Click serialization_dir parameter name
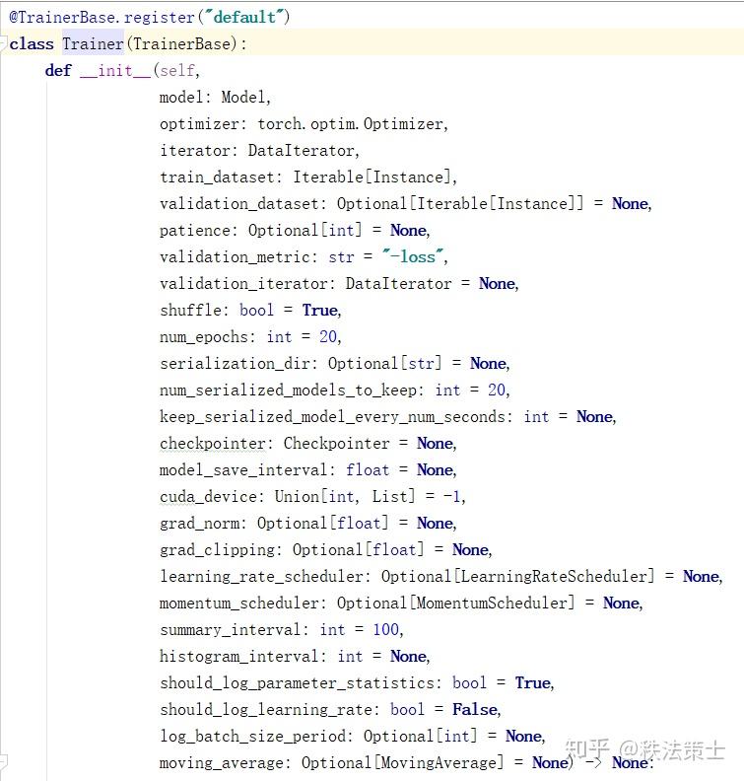The height and width of the screenshot is (781, 744). pyautogui.click(x=235, y=364)
